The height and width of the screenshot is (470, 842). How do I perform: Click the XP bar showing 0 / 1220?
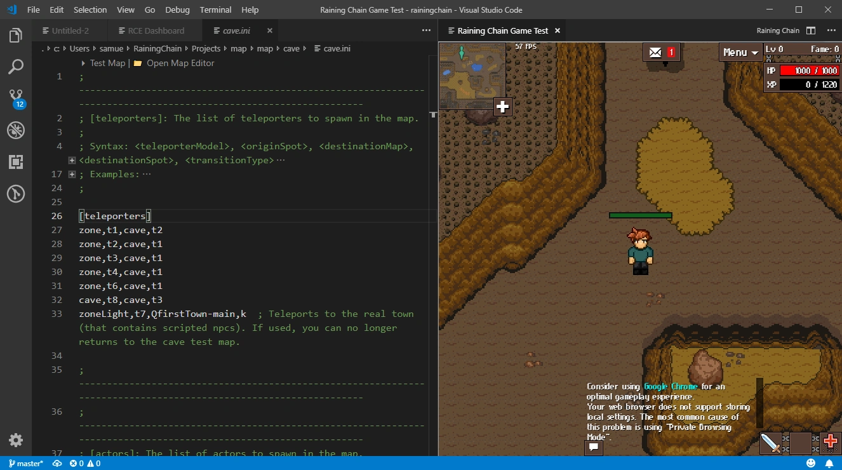point(810,84)
